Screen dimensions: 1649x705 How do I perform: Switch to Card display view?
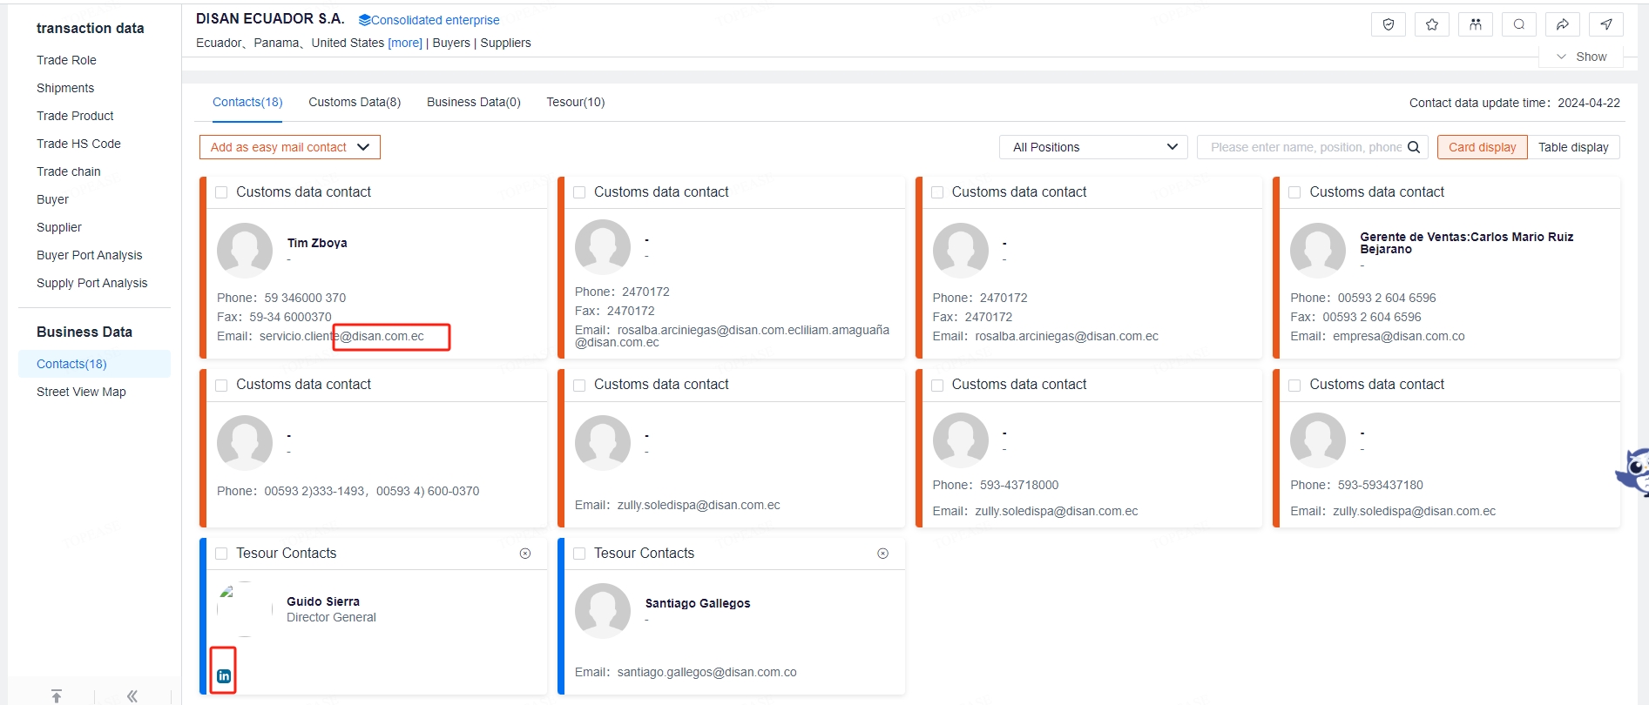pos(1482,147)
